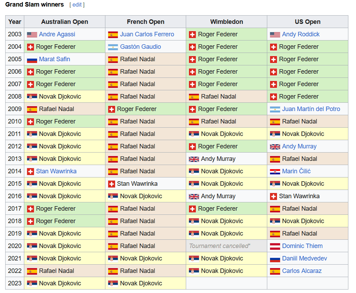Click the Marat Safin link

[x=54, y=59]
